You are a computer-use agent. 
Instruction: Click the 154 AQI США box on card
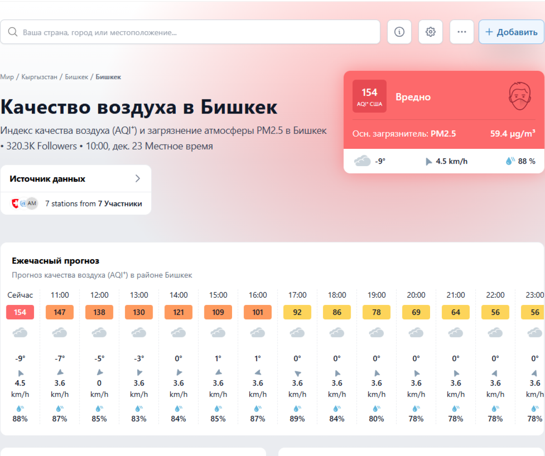[x=369, y=96]
